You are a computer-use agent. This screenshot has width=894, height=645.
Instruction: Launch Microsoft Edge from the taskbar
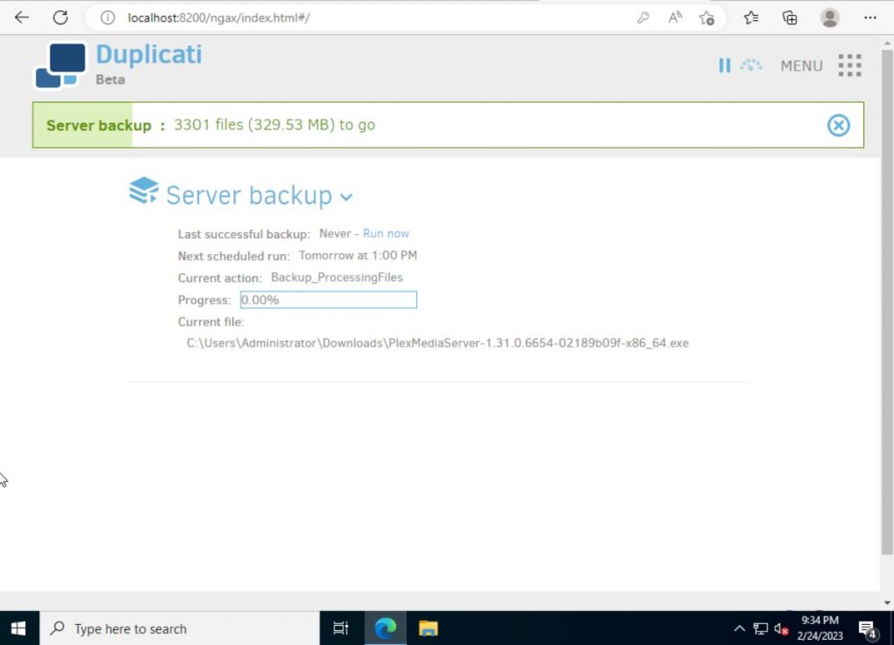coord(384,628)
